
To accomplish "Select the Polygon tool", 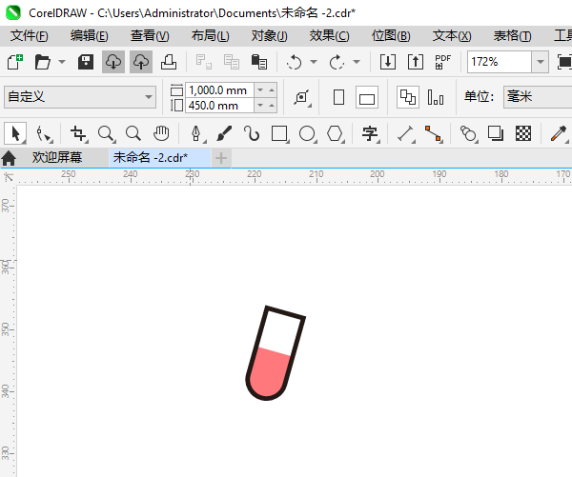I will (x=336, y=133).
